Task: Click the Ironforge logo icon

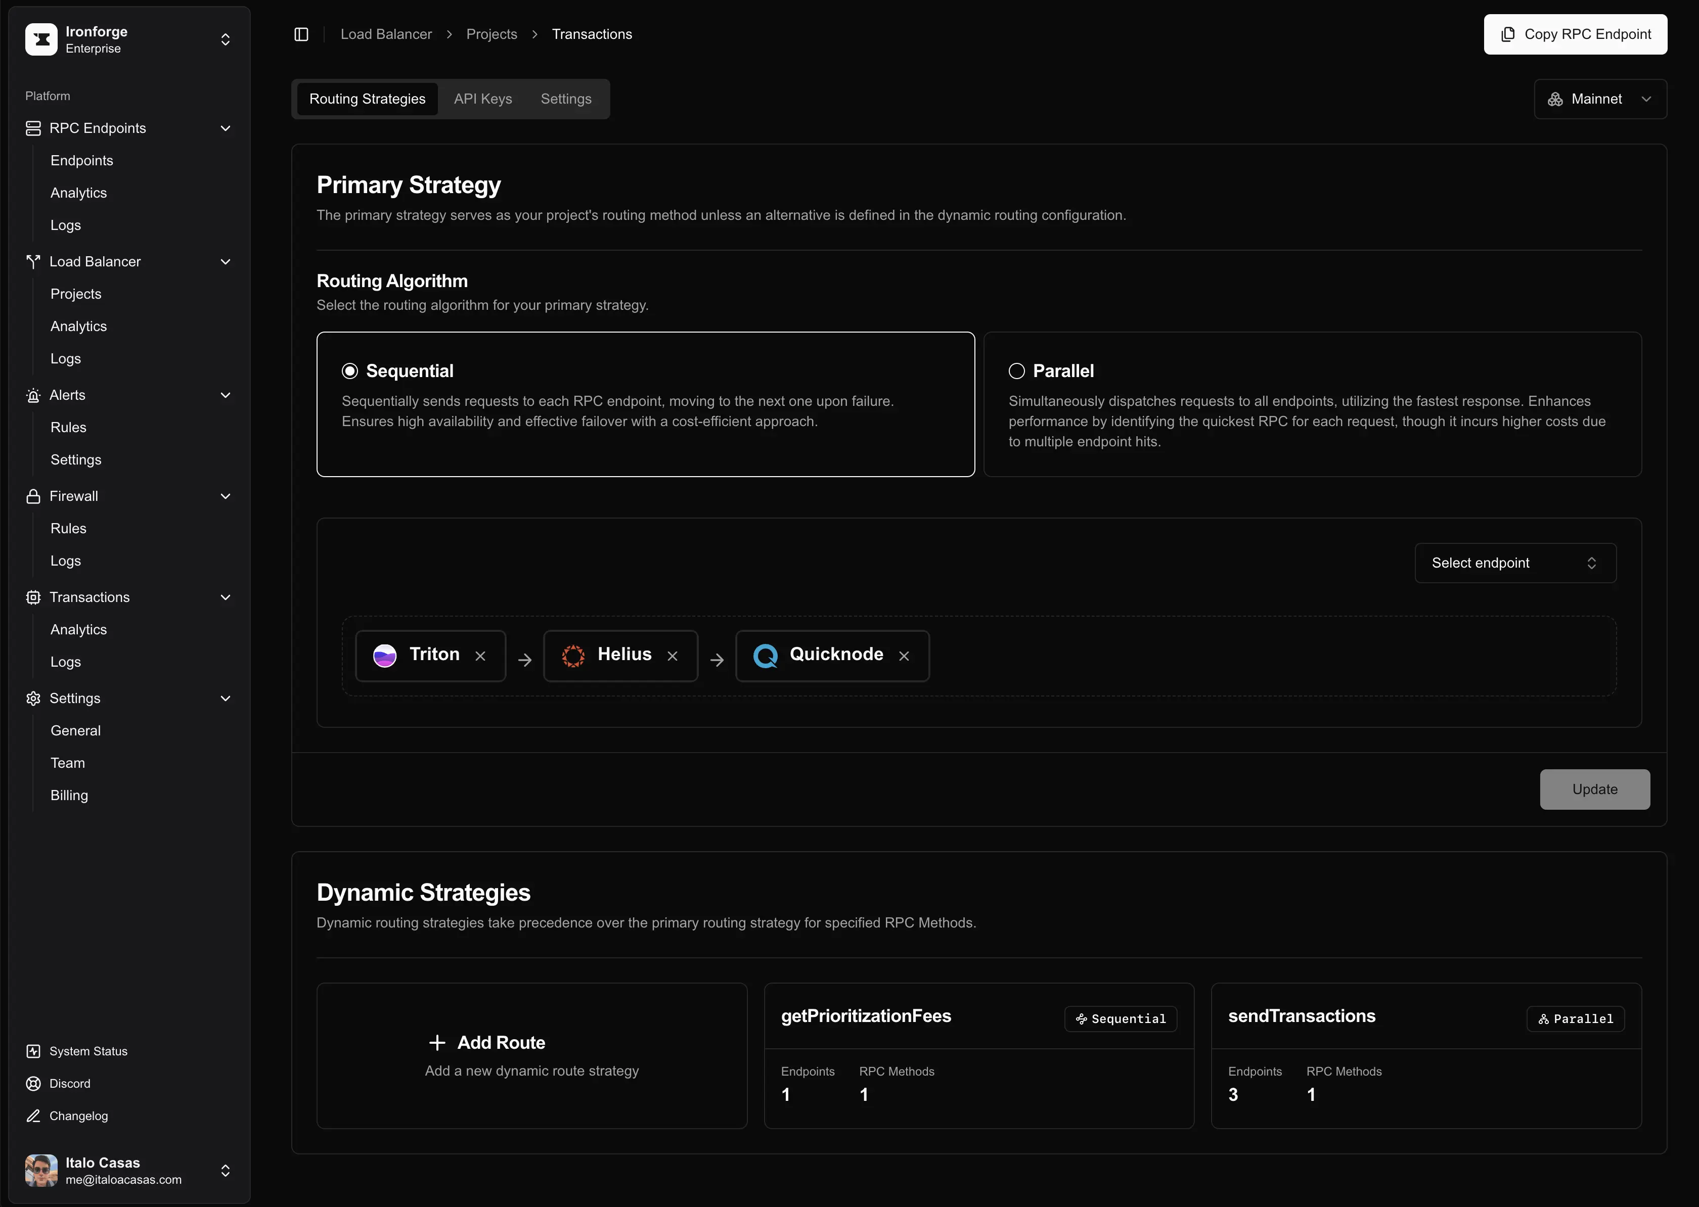Action: (41, 39)
